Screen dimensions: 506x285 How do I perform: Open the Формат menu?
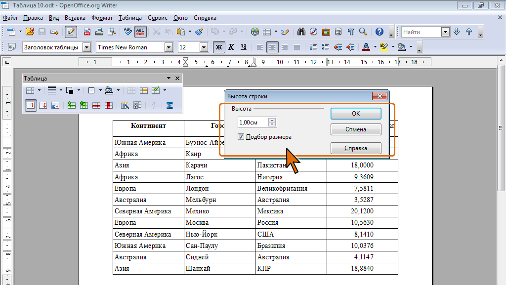coord(102,18)
